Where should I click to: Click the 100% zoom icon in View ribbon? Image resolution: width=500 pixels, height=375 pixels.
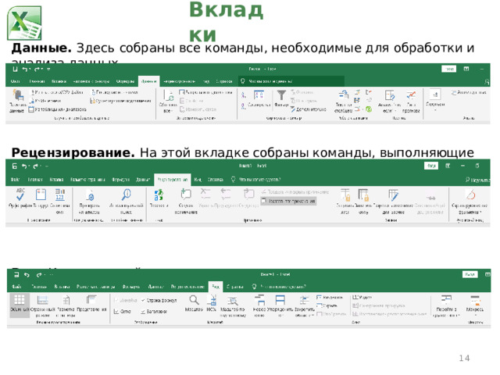tap(212, 300)
